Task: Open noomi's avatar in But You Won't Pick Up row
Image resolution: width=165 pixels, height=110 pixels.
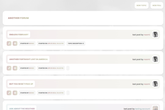Action: (x=155, y=84)
